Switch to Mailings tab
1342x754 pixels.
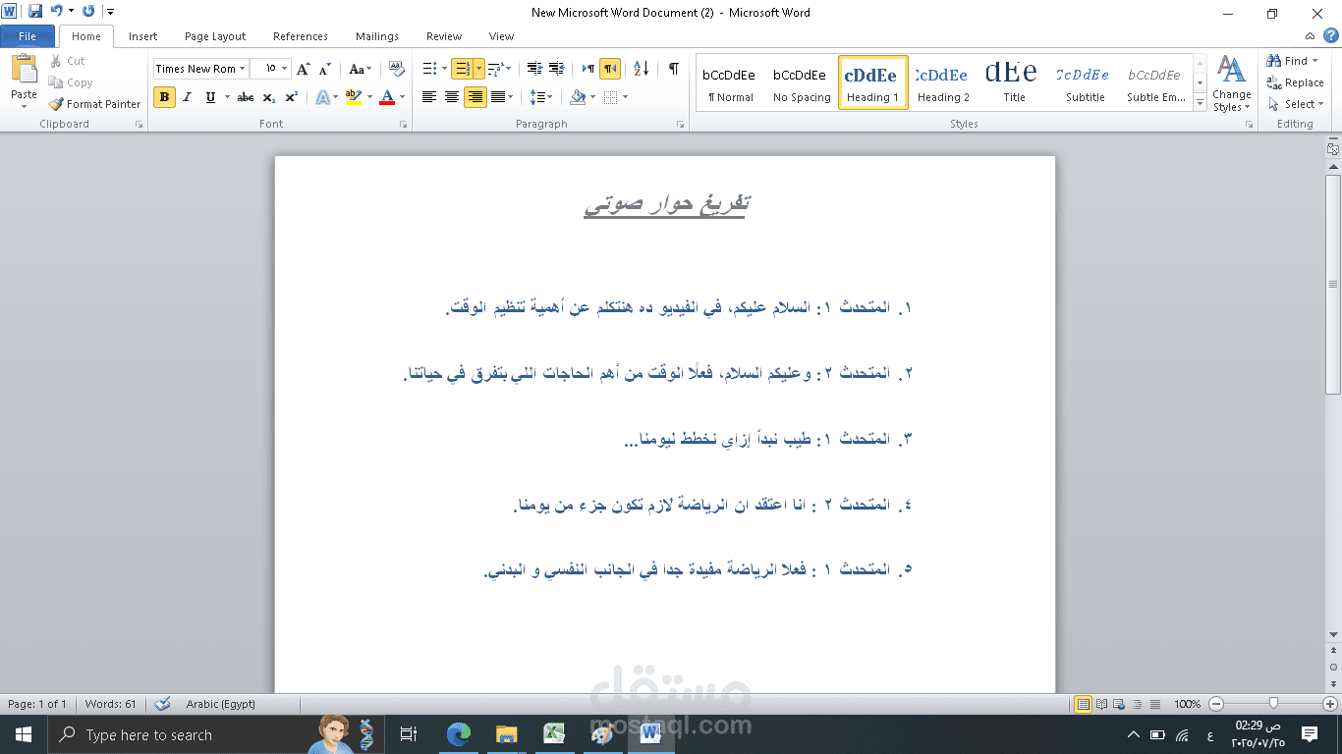377,36
